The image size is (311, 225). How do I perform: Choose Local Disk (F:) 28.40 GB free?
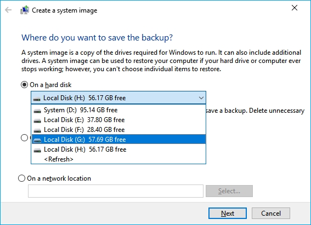pos(118,130)
